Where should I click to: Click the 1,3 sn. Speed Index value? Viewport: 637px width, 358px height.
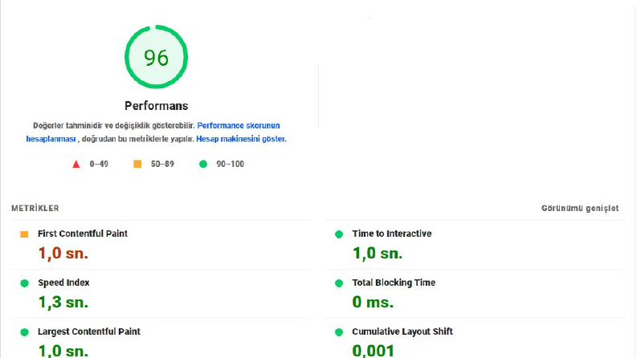tap(63, 302)
